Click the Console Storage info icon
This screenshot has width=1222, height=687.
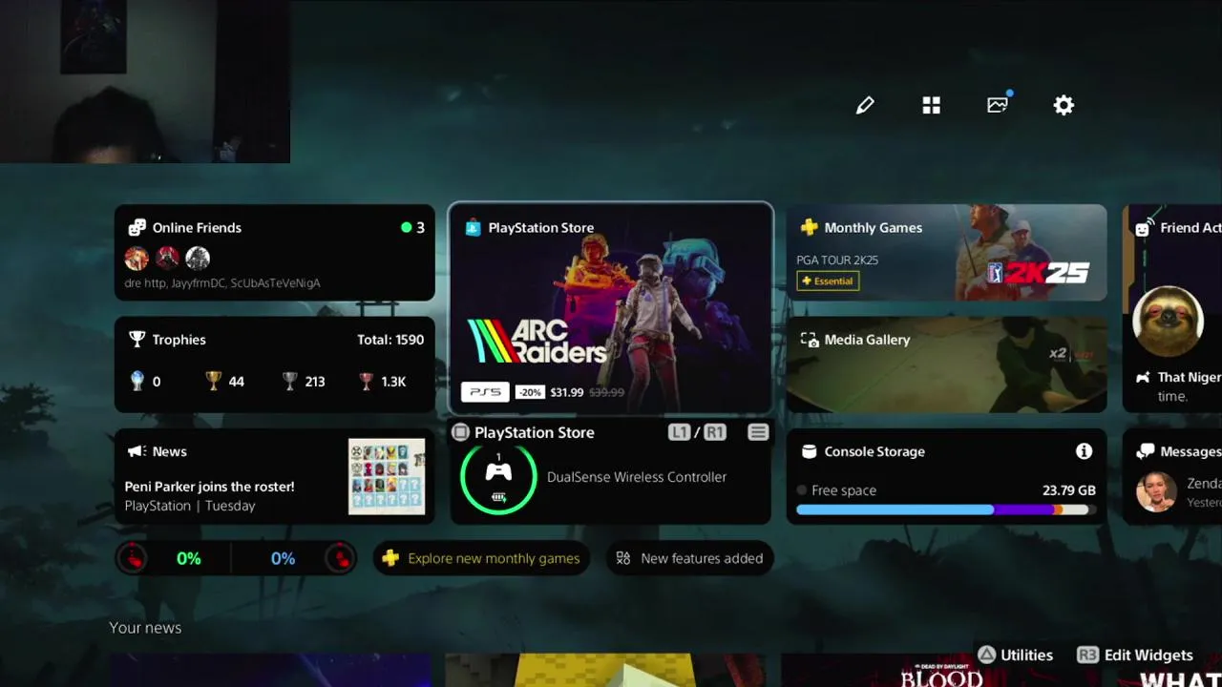pos(1084,451)
